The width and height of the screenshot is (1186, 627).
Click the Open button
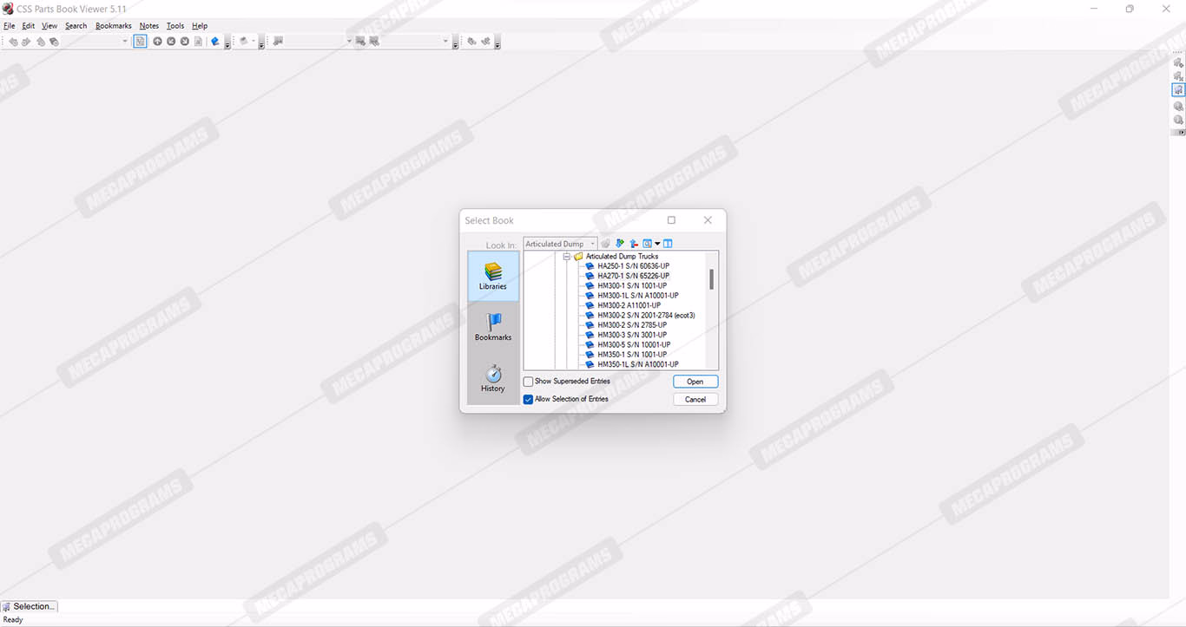(x=695, y=382)
